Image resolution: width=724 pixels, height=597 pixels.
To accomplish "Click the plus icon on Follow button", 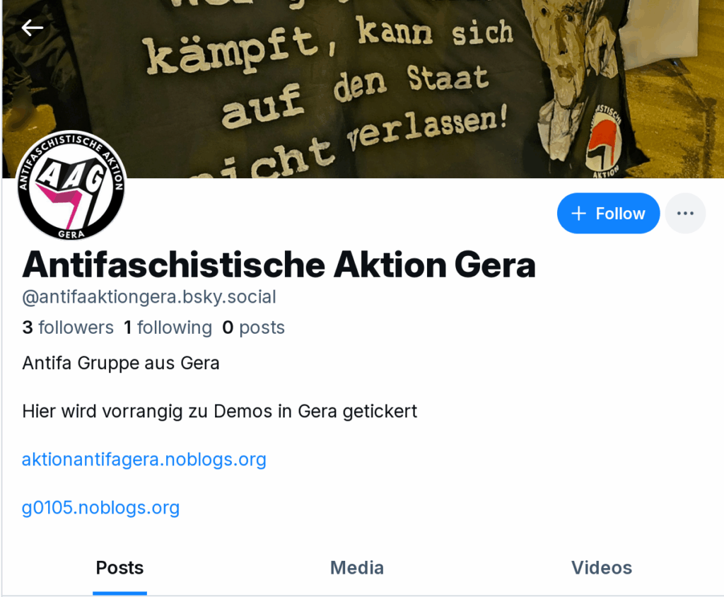I will 578,214.
